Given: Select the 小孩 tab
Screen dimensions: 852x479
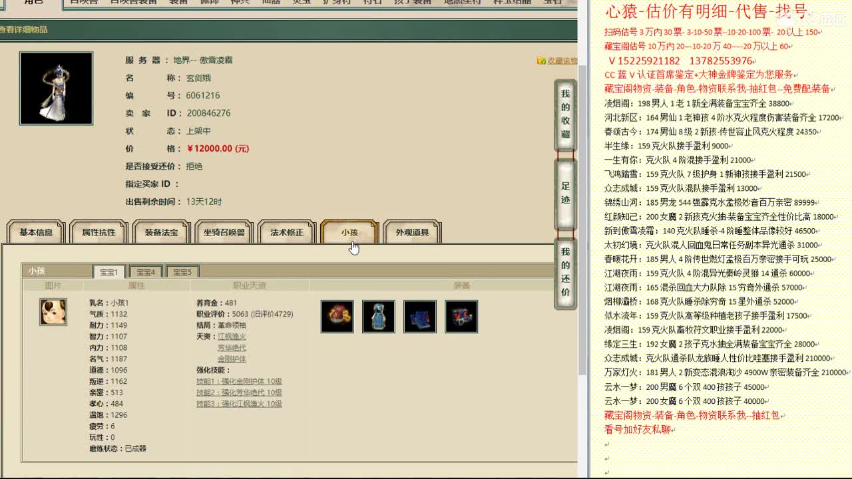Looking at the screenshot, I should [x=349, y=232].
